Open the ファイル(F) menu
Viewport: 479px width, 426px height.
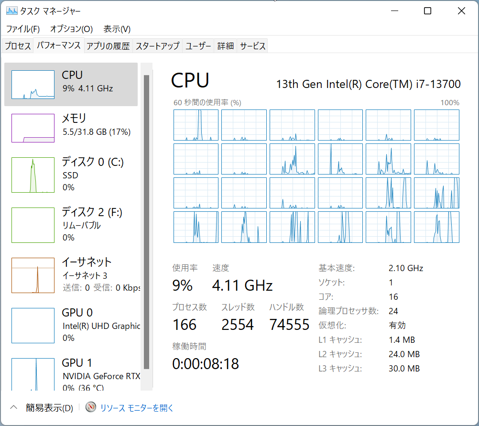coord(23,29)
